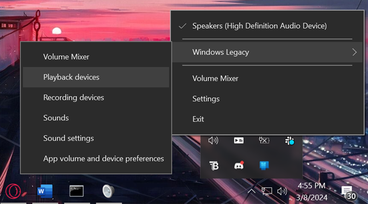Open the clock showing 4:55 PM

point(311,192)
